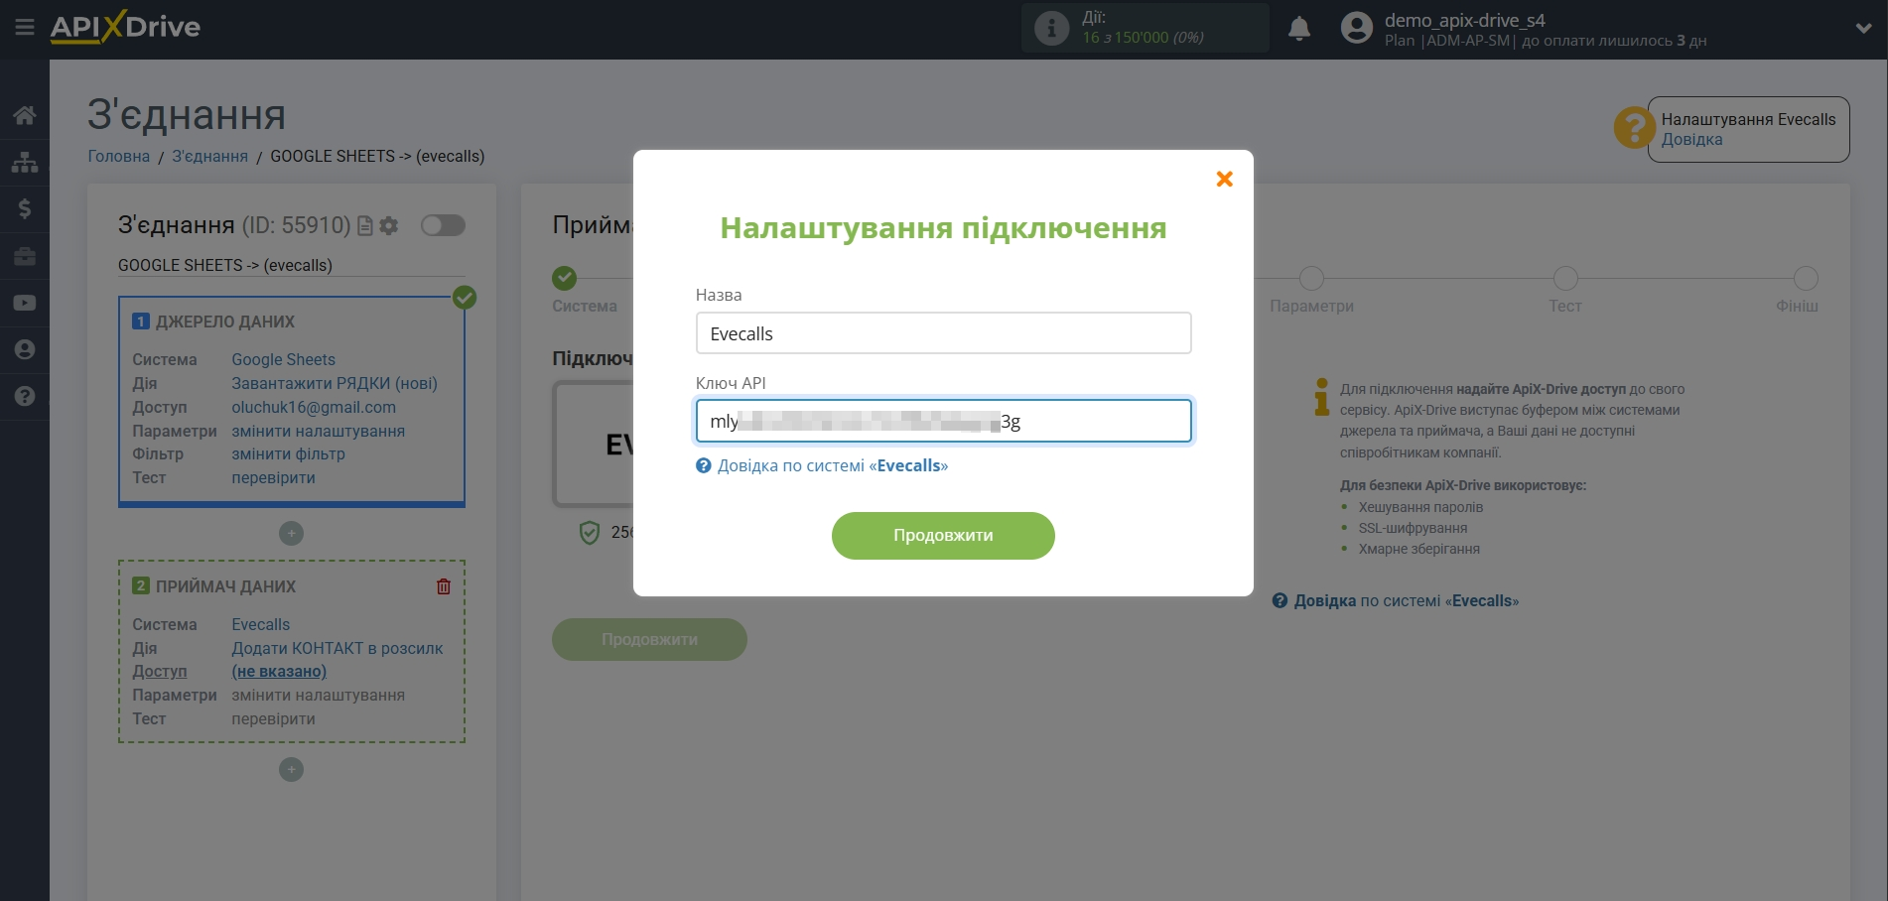
Task: Open video tutorials icon in sidebar
Action: coord(25,303)
